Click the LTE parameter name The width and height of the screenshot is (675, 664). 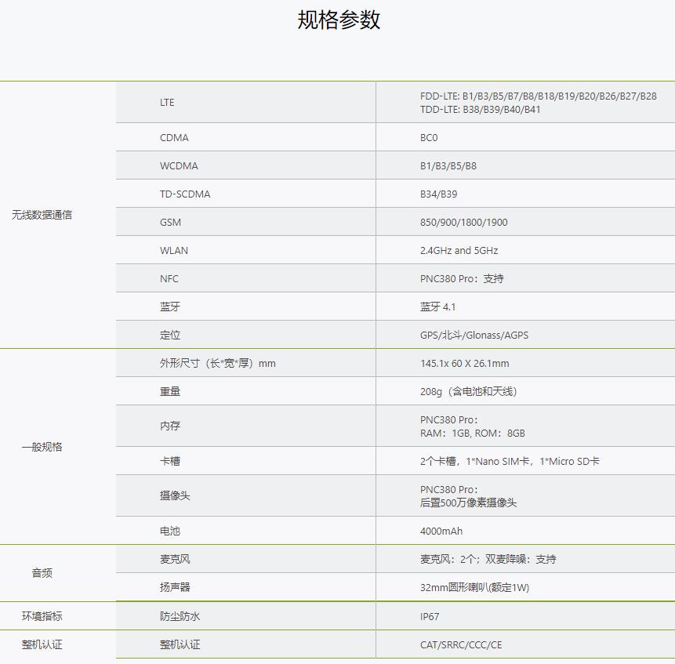[167, 103]
